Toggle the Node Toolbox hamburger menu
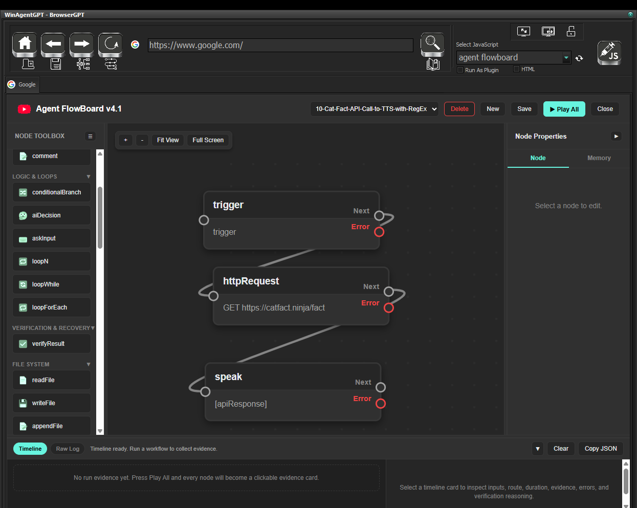This screenshot has width=637, height=508. click(90, 136)
